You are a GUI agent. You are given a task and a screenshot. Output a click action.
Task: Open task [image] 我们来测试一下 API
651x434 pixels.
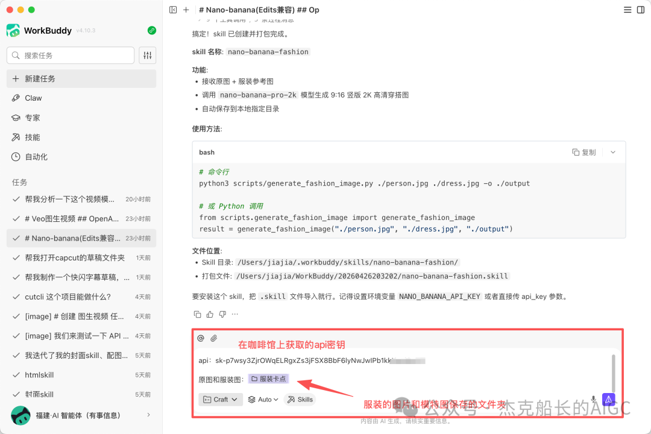81,336
